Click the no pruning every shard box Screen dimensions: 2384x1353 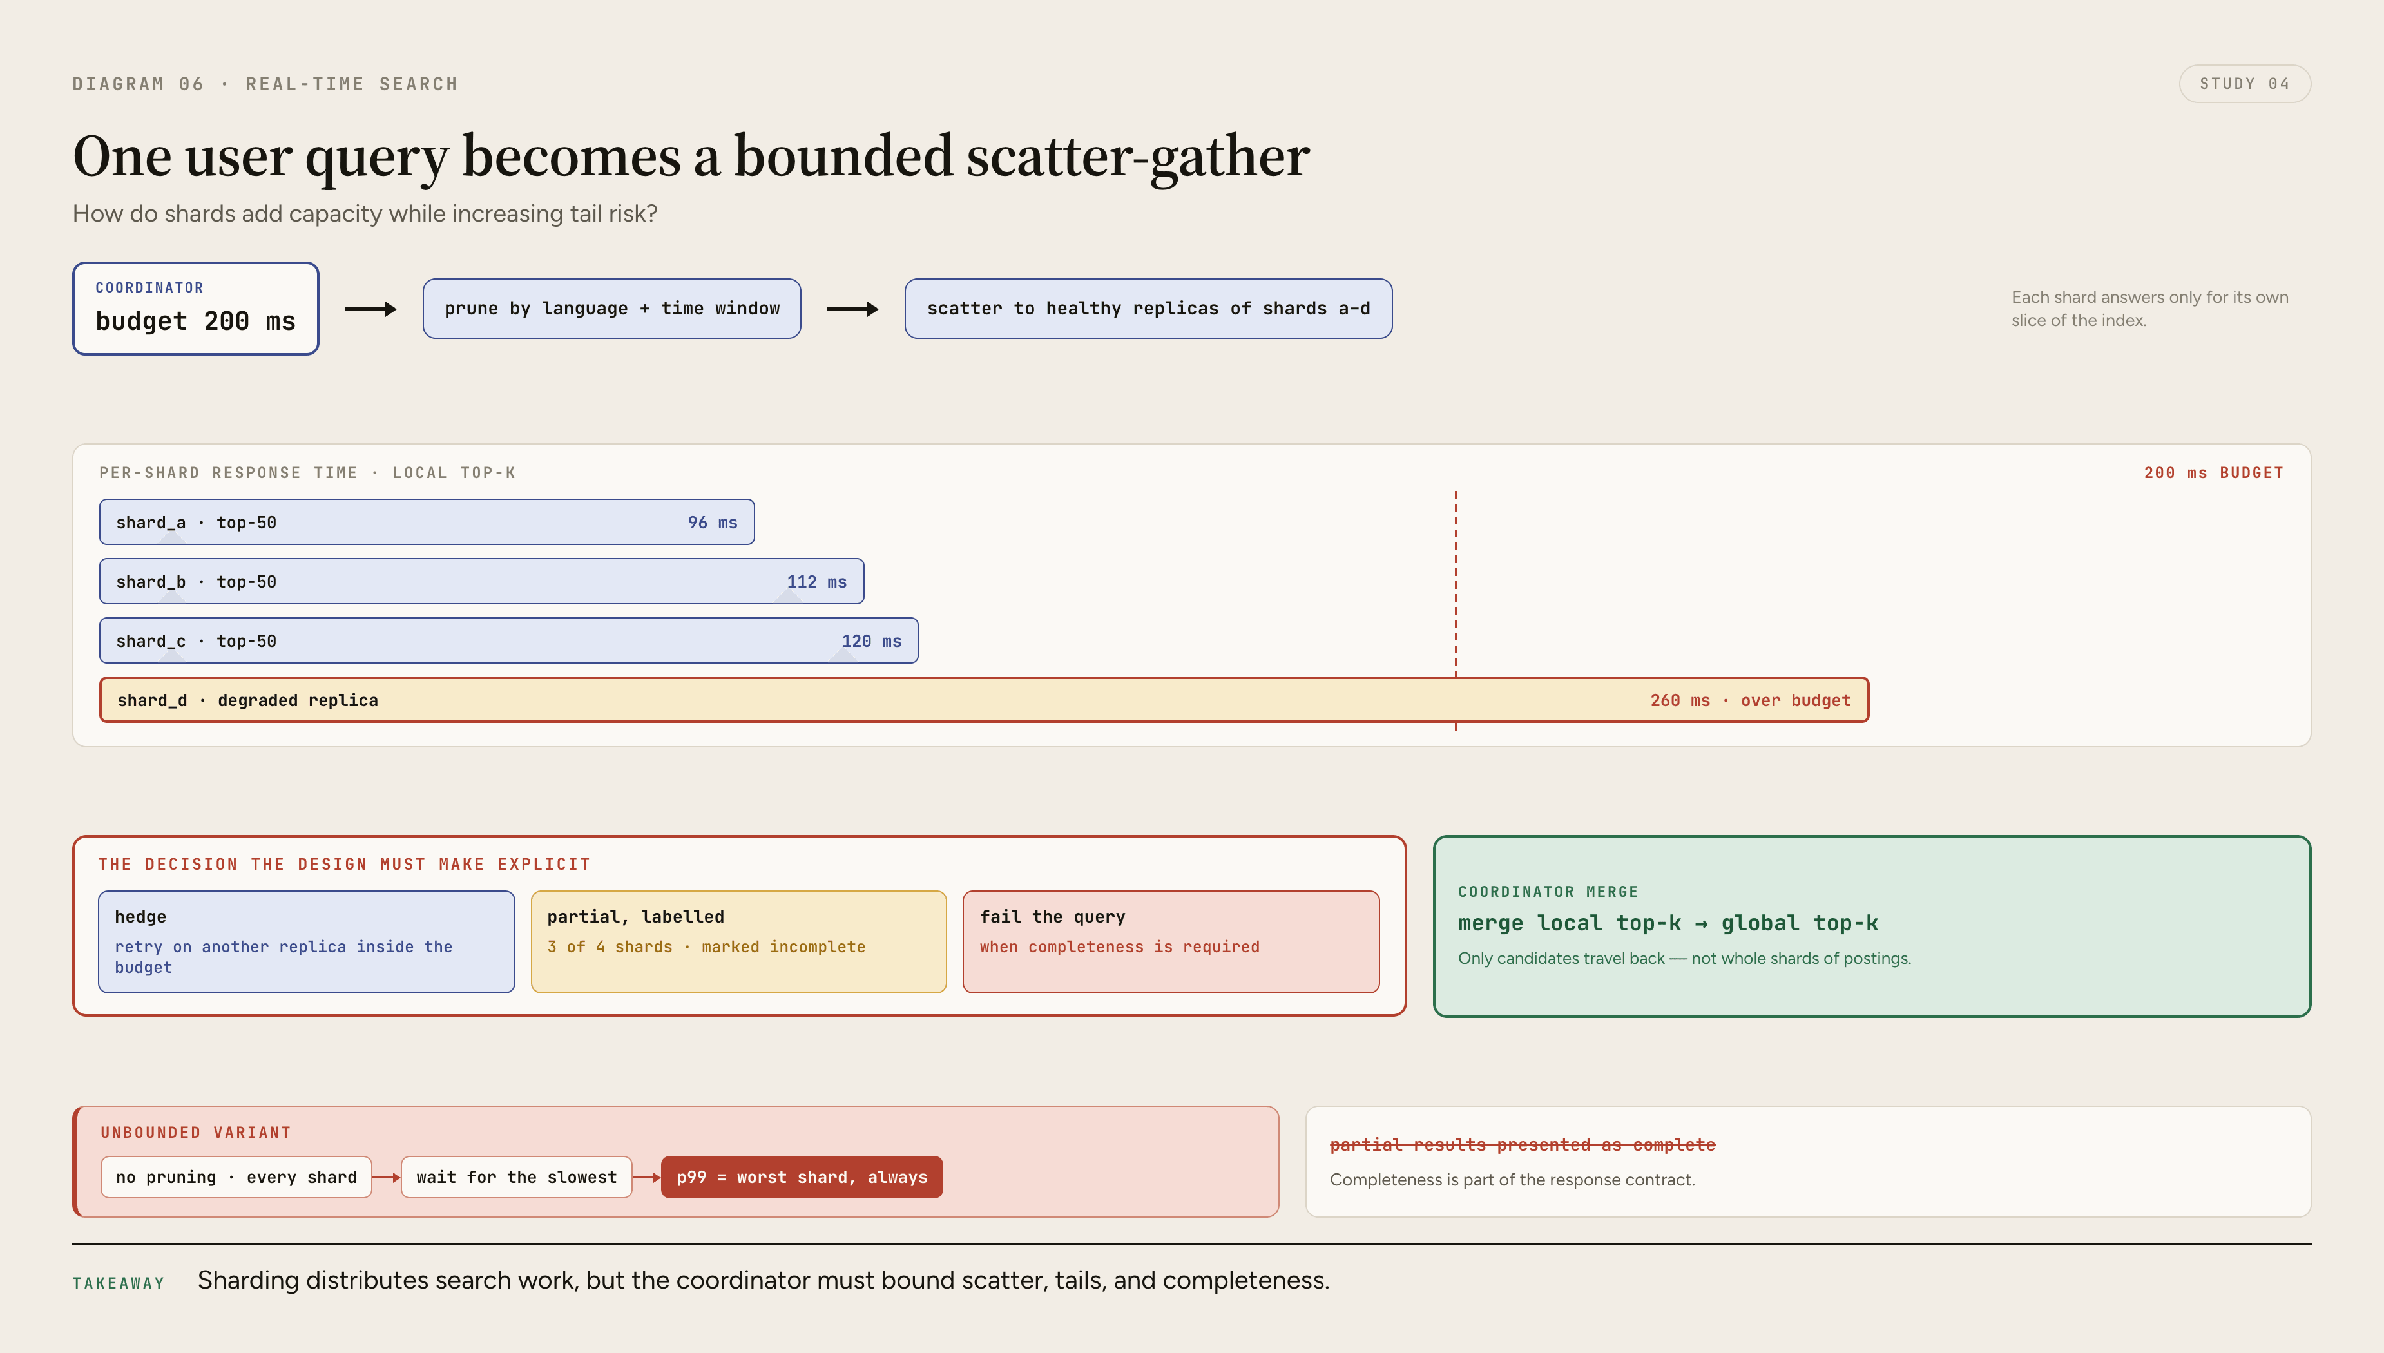point(236,1177)
